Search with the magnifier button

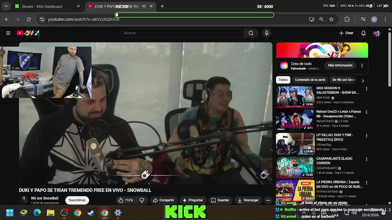(251, 33)
